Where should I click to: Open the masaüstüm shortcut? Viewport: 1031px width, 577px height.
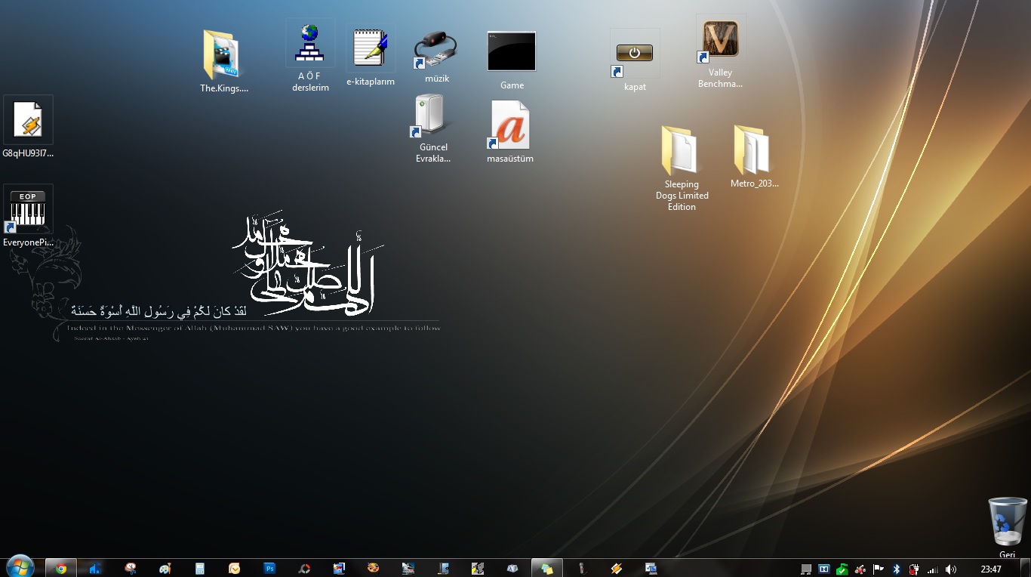point(510,132)
